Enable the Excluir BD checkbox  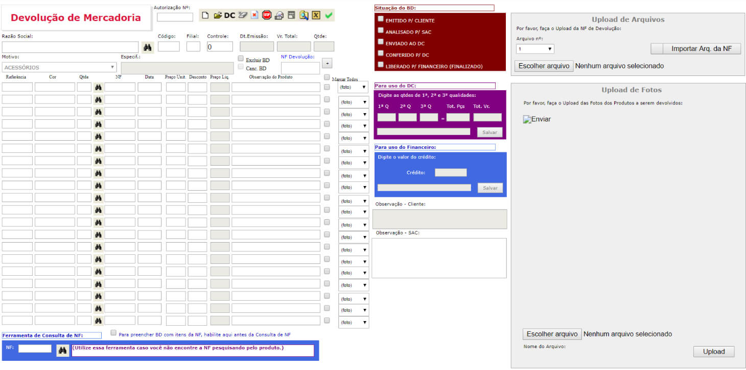click(x=241, y=59)
